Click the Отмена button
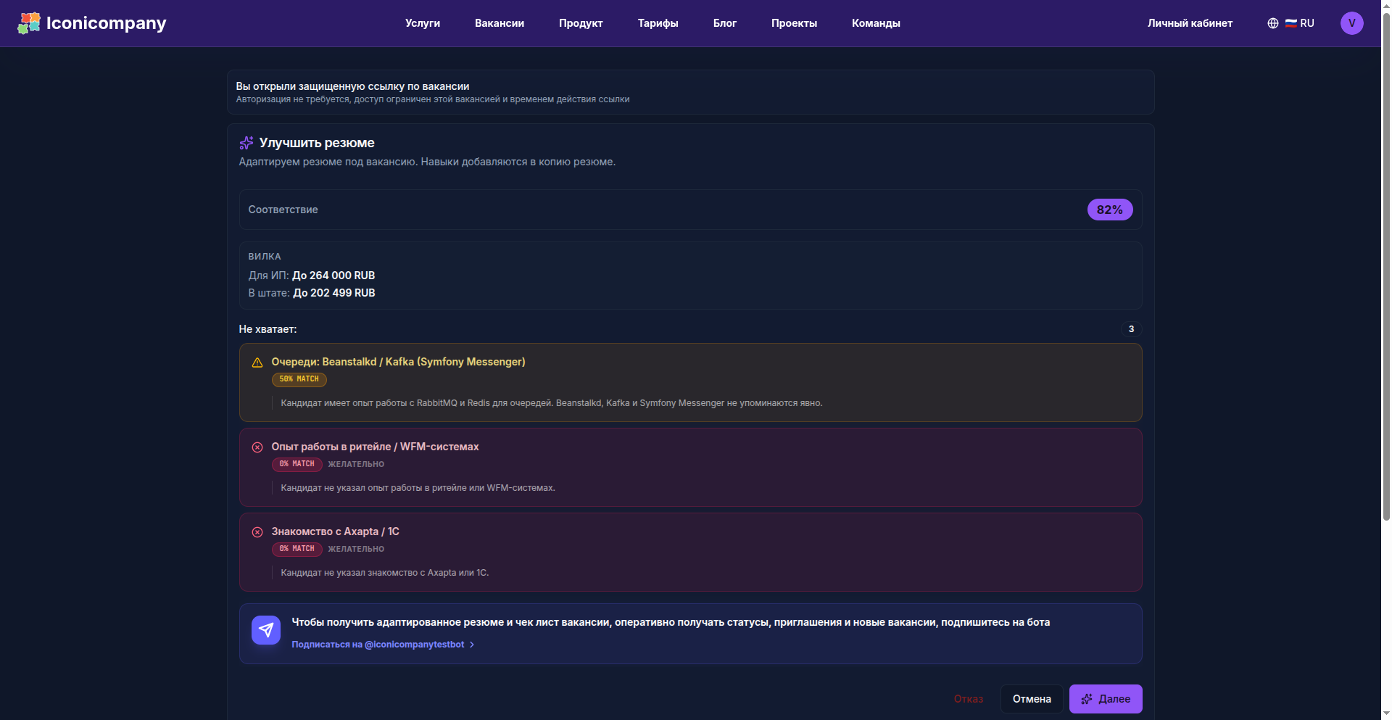Viewport: 1392px width, 720px height. (x=1032, y=699)
